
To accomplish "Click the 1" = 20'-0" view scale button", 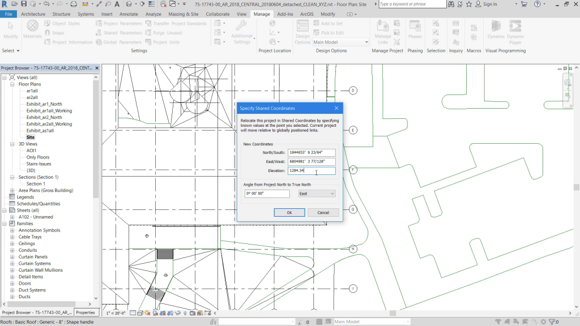I will [116, 313].
